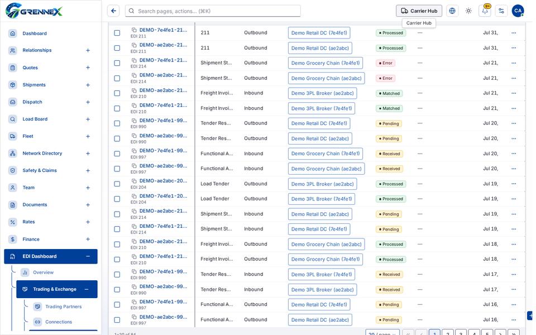Expand the Dispatch submenu plus
536x335 pixels.
tap(88, 102)
